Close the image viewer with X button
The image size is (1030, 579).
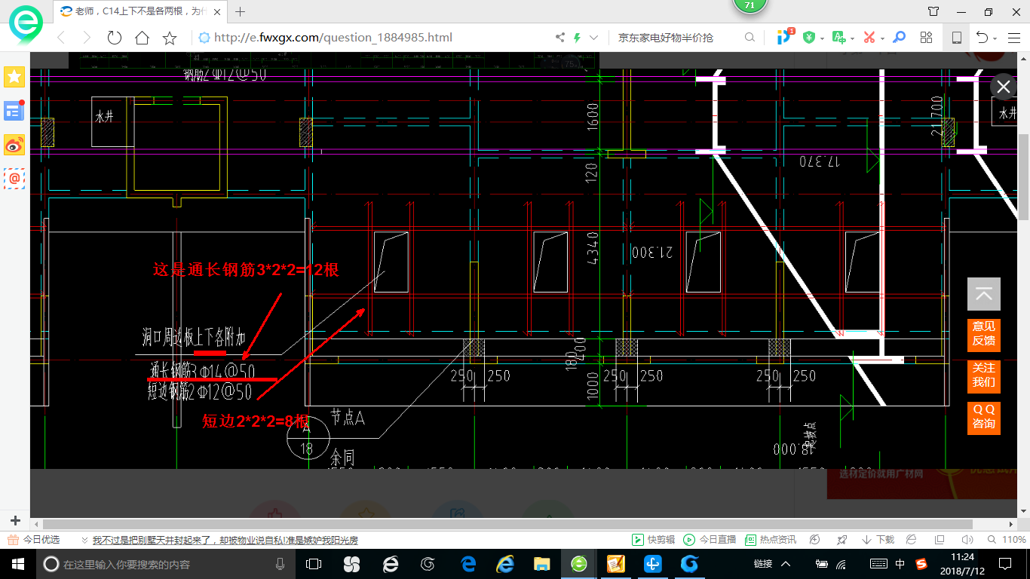[x=1003, y=87]
